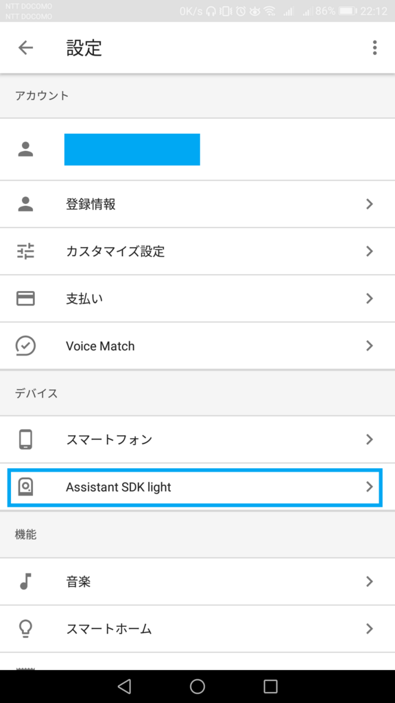Expand スマートフォン with its arrow
This screenshot has height=703, width=395.
(x=370, y=439)
